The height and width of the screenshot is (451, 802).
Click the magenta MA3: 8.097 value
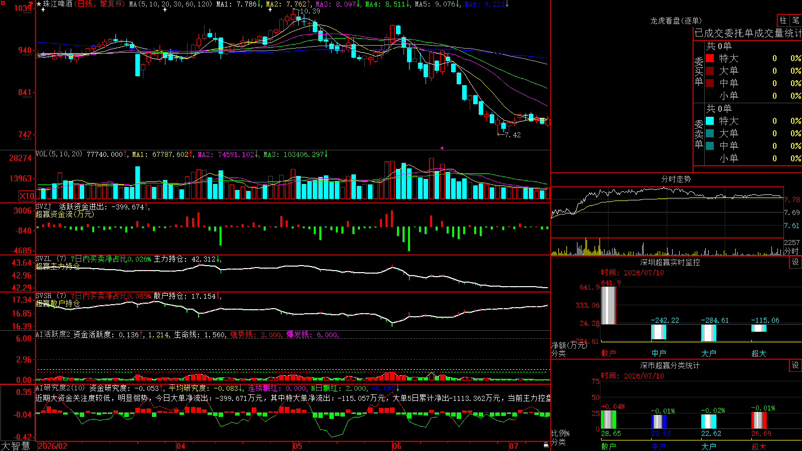click(x=338, y=4)
